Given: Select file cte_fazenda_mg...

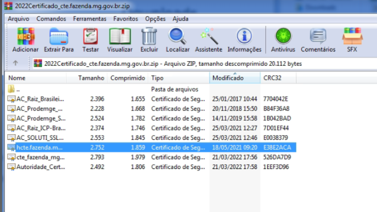Looking at the screenshot, I should [40, 157].
